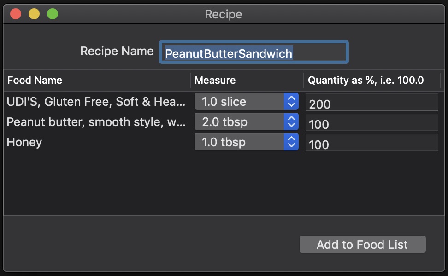Expand Honey's 1.0 tbsp measure dropdown
This screenshot has width=448, height=276.
[246, 142]
